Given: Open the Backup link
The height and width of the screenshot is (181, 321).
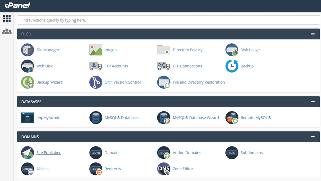Looking at the screenshot, I should [247, 66].
